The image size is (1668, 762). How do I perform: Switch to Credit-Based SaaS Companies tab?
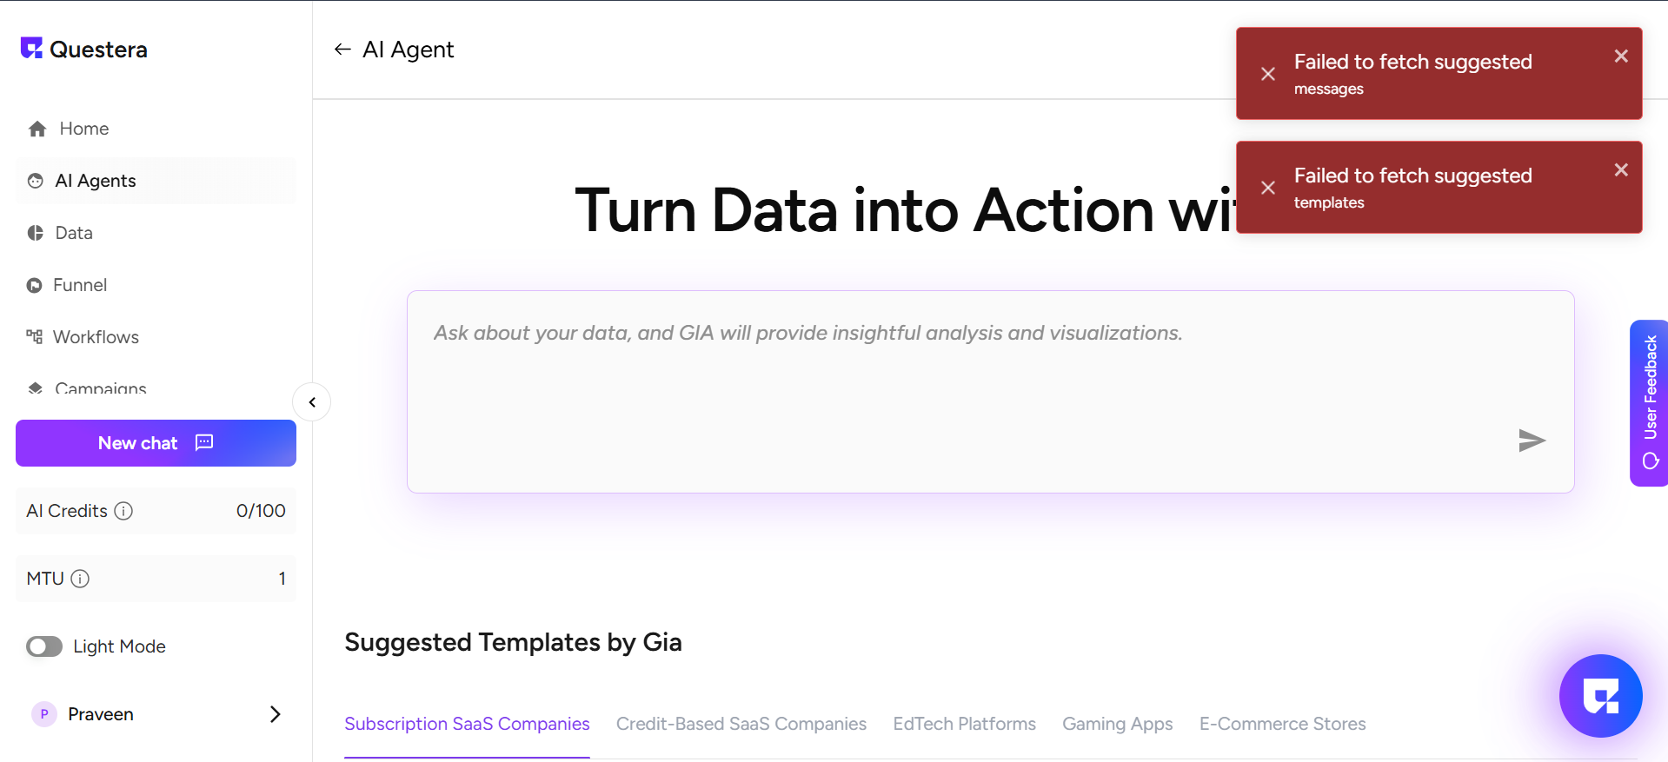pos(741,724)
